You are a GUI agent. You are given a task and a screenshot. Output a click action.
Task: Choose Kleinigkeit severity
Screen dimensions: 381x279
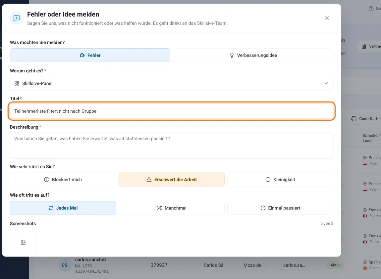[x=280, y=179]
